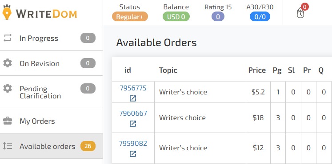The image size is (332, 164).
Task: Click external-link icon under order 7959082
Action: (133, 154)
